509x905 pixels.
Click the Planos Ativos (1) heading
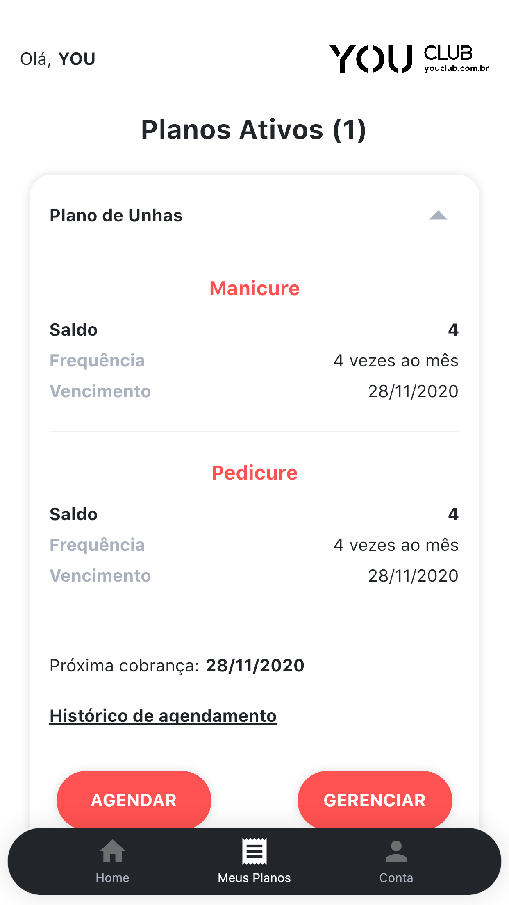tap(254, 130)
